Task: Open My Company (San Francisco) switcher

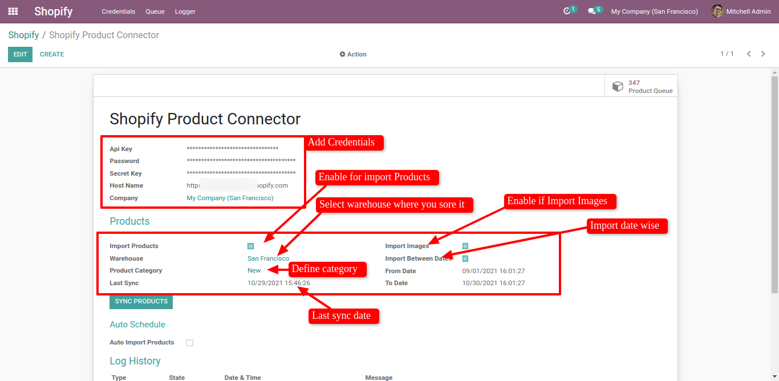Action: click(x=654, y=11)
